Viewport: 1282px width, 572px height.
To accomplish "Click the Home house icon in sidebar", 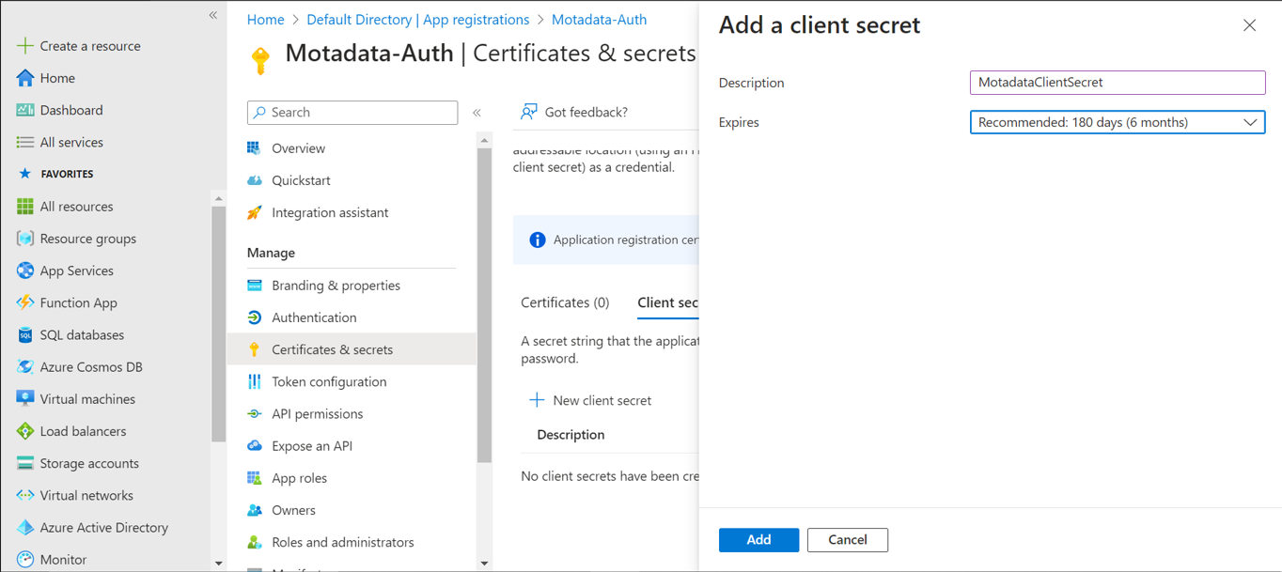I will click(25, 78).
